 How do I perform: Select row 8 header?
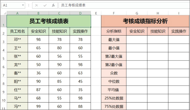[4, 82]
